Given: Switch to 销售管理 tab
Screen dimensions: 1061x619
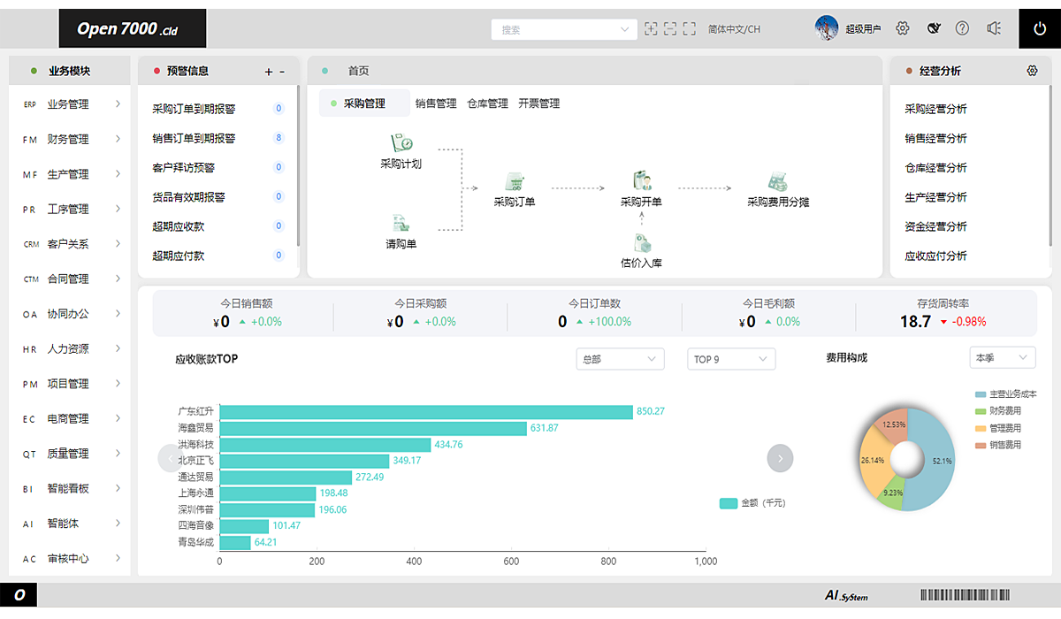Looking at the screenshot, I should (x=436, y=103).
